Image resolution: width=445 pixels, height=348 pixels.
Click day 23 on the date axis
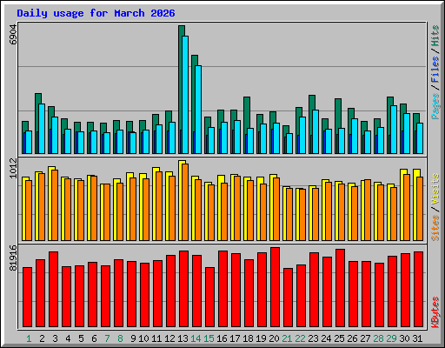(x=313, y=338)
